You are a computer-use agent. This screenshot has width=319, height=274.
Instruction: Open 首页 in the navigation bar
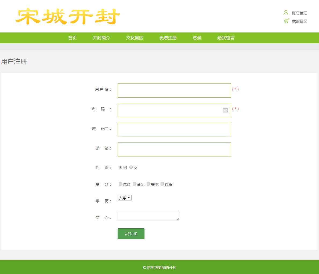tap(73, 38)
